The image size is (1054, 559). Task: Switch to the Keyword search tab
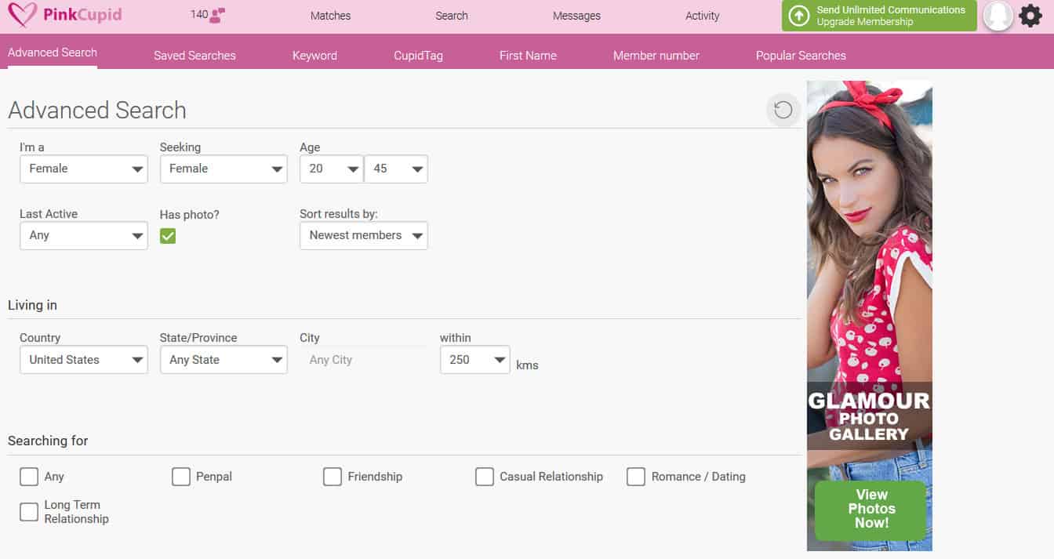pos(314,56)
